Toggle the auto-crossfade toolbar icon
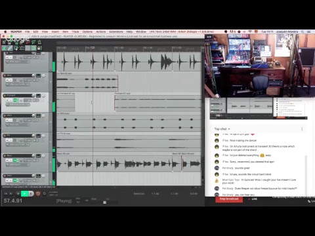Viewport: 315px width, 236px height. 4,48
